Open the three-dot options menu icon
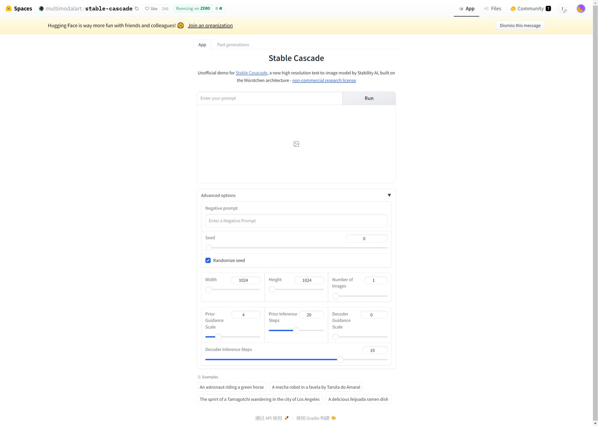Screen dimensions: 598x426 coord(563,8)
